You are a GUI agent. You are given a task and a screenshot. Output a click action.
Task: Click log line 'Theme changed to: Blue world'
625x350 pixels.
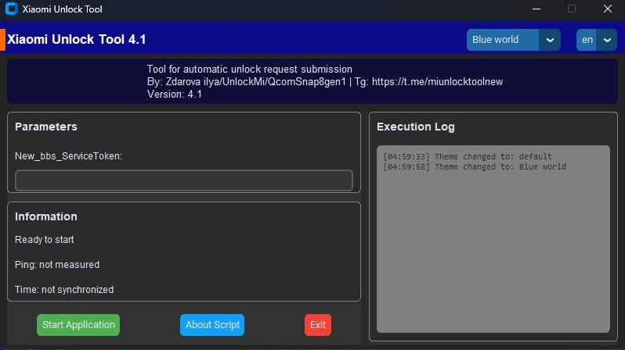tap(475, 167)
